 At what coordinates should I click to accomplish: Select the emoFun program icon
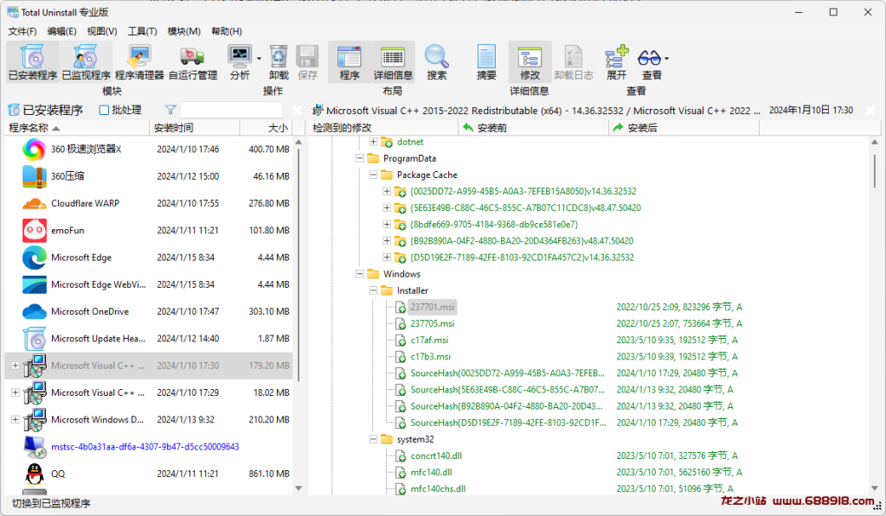pos(34,230)
